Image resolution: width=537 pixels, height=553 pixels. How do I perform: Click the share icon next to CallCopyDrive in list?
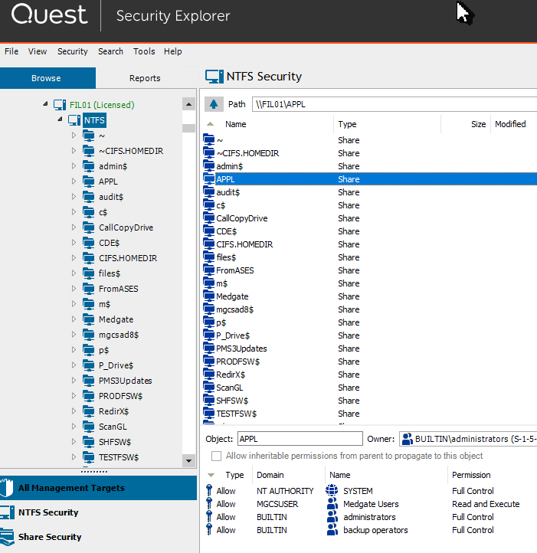tap(209, 218)
